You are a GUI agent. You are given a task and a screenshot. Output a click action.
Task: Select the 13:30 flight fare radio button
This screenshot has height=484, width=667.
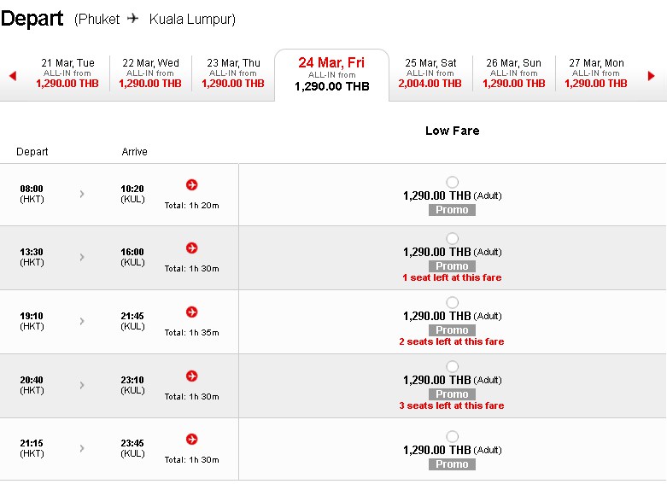452,238
